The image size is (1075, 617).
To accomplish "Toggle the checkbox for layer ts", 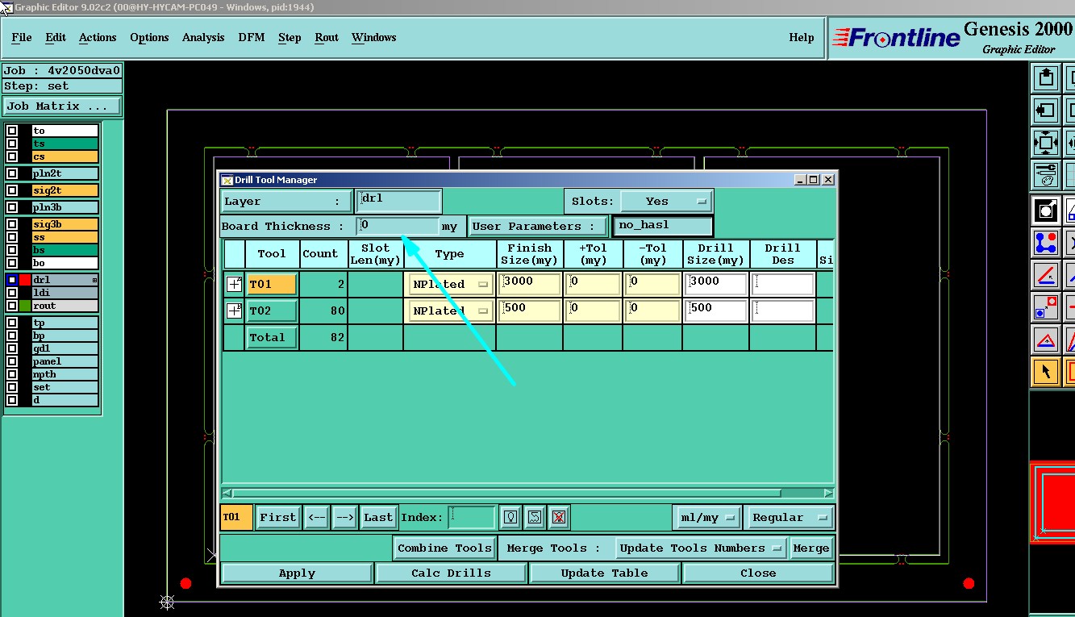I will coord(12,144).
